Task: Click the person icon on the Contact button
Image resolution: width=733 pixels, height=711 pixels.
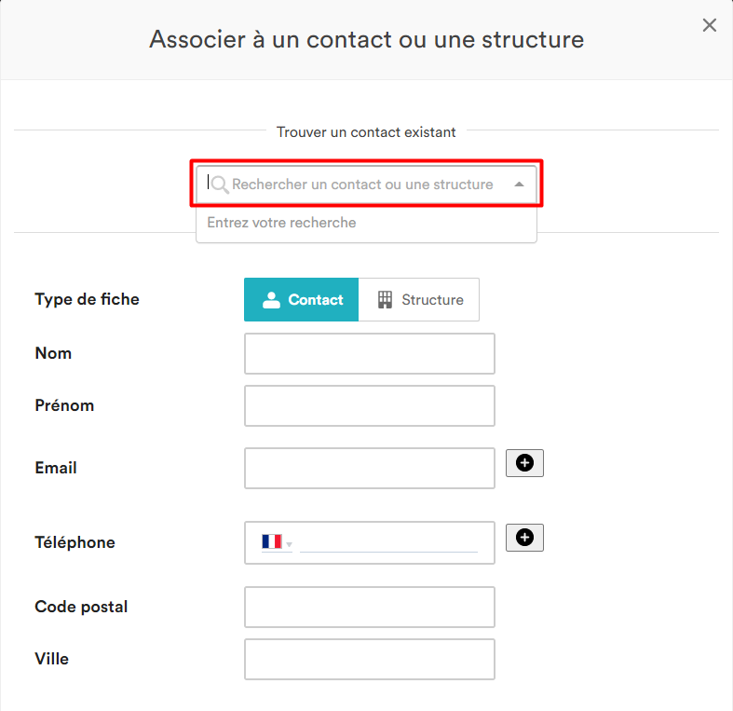Action: point(271,300)
